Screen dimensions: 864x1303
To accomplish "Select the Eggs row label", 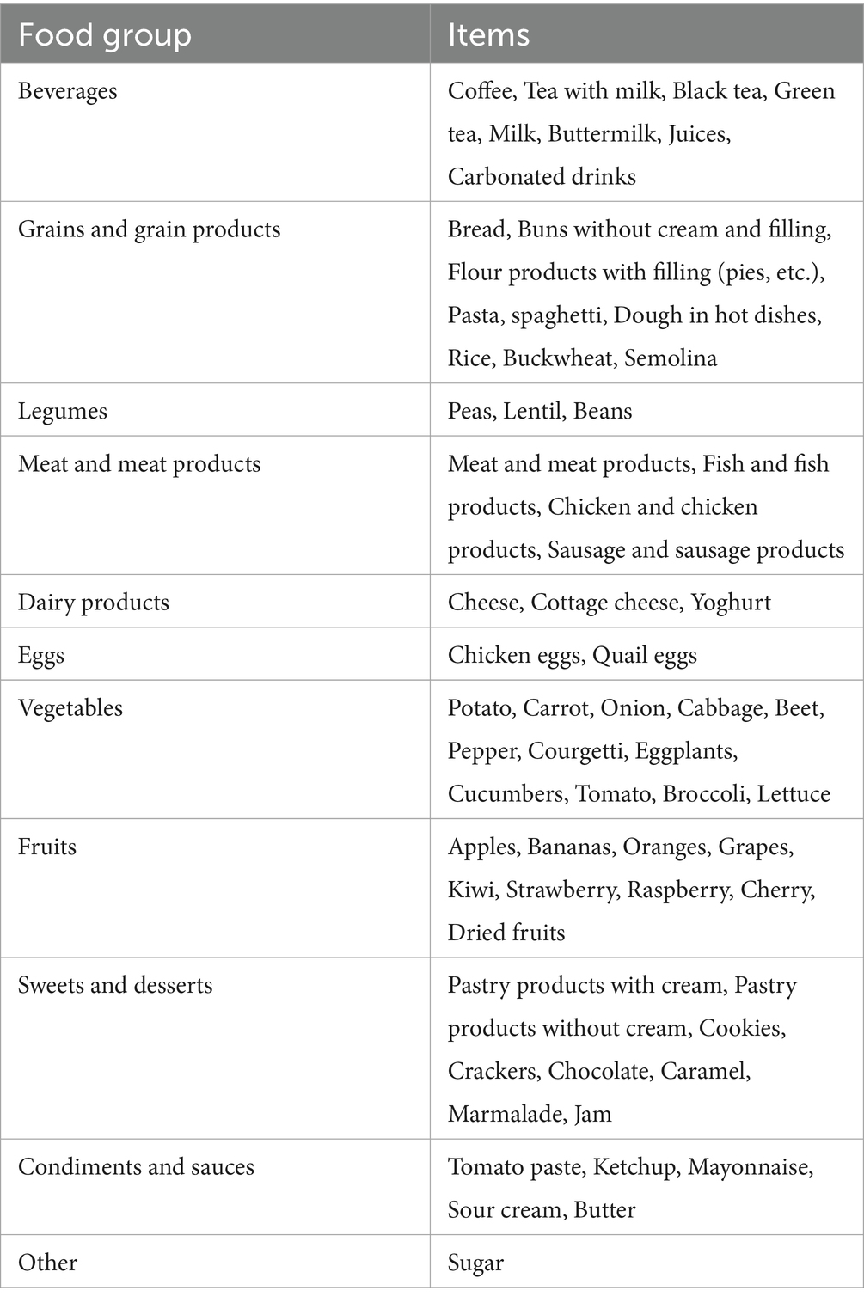I will (x=41, y=656).
